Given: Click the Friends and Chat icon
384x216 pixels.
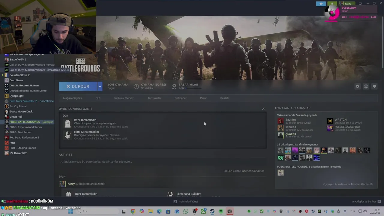Looking at the screenshot, I should pyautogui.click(x=379, y=202).
